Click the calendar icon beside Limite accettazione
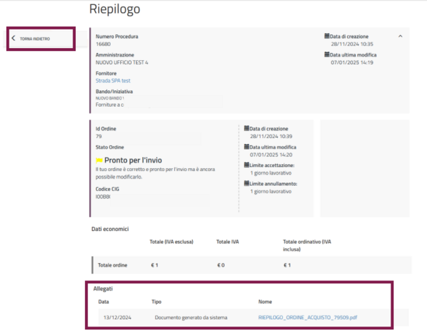 pyautogui.click(x=247, y=165)
